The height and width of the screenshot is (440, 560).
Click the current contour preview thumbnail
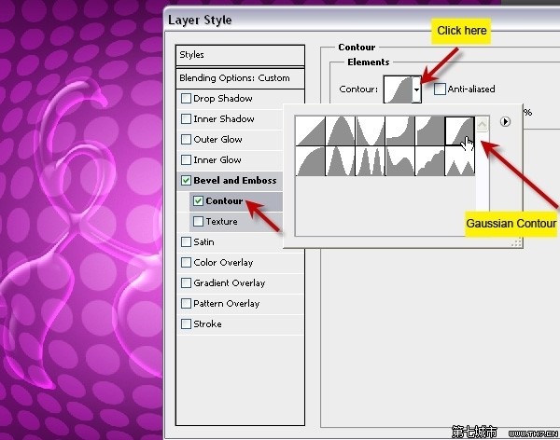398,89
